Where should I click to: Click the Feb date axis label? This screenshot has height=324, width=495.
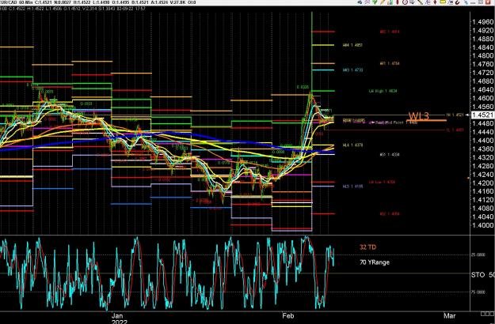(x=288, y=315)
